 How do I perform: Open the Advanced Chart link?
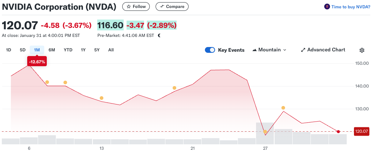[323, 50]
